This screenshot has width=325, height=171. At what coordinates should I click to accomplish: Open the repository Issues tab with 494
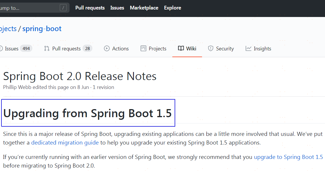tap(16, 49)
